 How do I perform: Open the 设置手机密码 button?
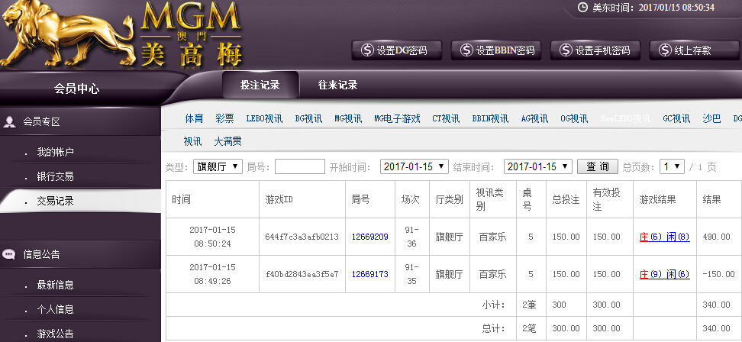(595, 50)
